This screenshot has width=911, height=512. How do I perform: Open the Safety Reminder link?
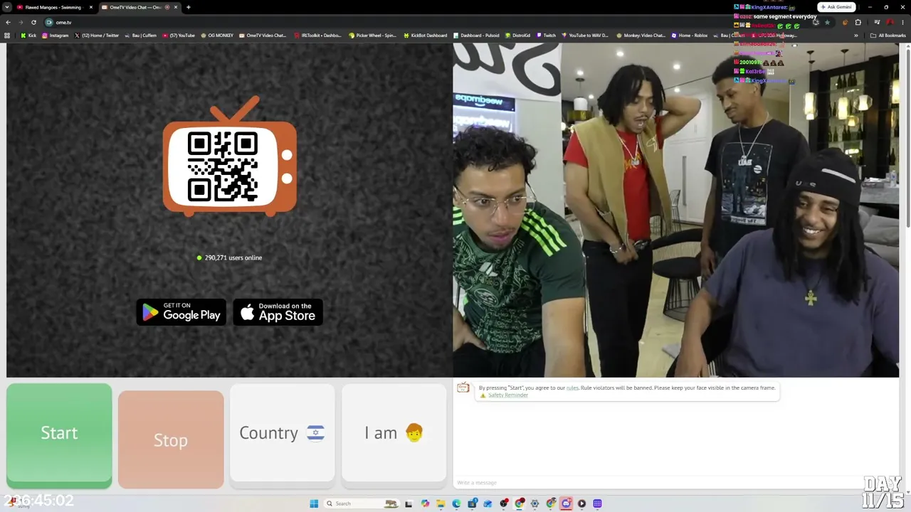tap(508, 395)
